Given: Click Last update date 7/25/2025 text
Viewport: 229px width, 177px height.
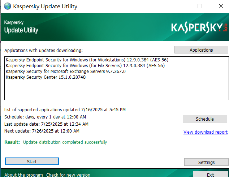Looking at the screenshot, I should coord(46,124).
